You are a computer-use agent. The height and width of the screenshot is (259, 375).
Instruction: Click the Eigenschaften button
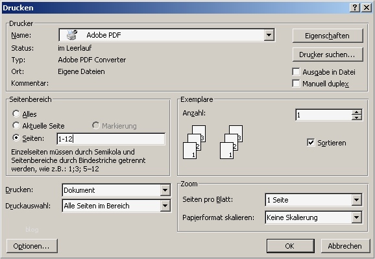click(328, 36)
